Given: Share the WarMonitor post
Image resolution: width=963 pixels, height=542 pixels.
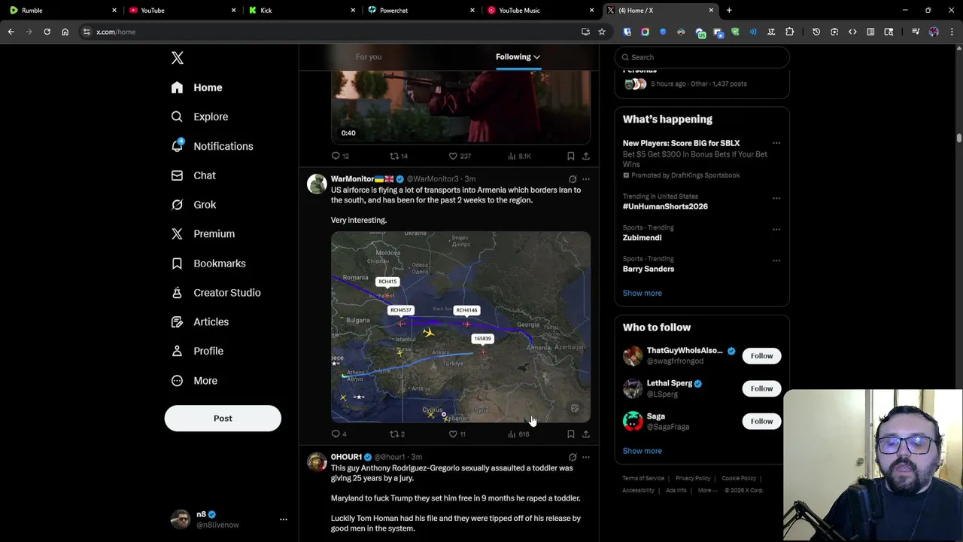Looking at the screenshot, I should coord(586,434).
